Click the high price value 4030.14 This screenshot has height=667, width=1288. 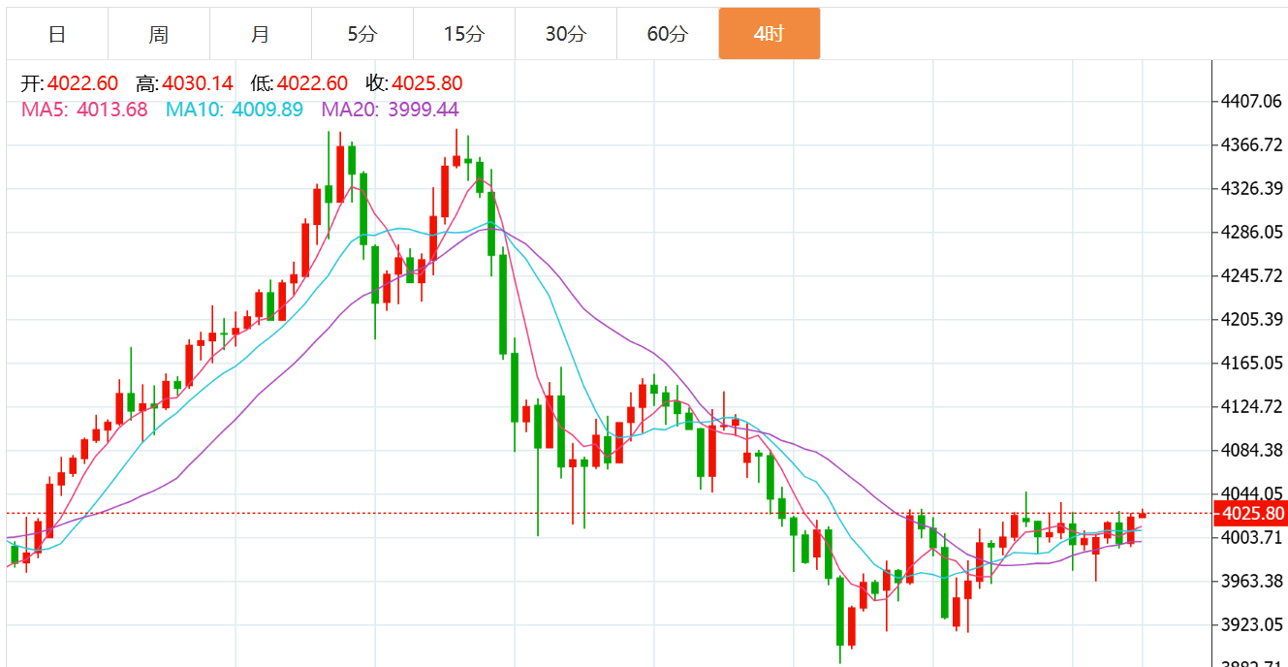point(198,84)
